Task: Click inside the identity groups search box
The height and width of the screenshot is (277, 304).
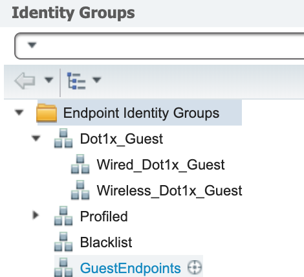Action: click(168, 46)
